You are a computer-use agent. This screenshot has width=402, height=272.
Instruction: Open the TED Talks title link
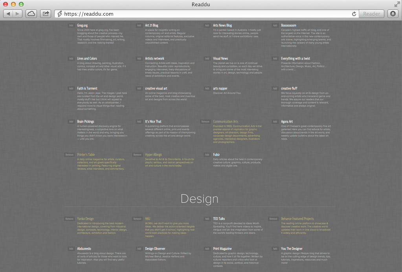pyautogui.click(x=219, y=219)
